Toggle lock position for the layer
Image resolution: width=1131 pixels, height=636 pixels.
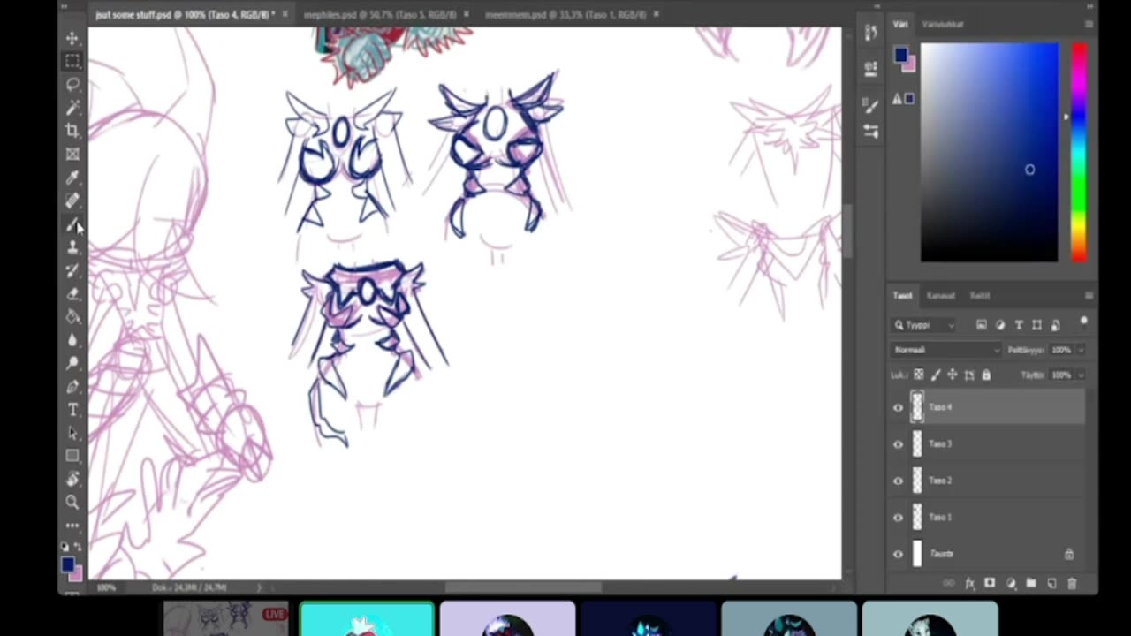point(953,375)
